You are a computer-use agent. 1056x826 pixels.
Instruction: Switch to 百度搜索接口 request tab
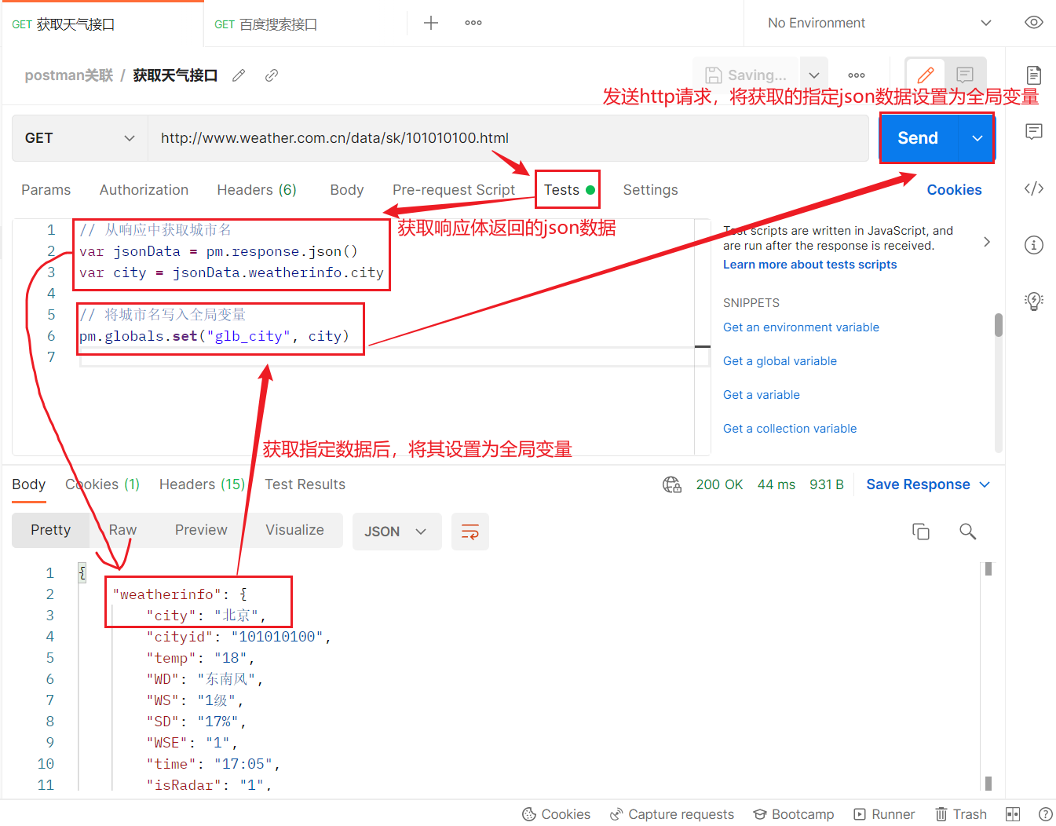[265, 24]
